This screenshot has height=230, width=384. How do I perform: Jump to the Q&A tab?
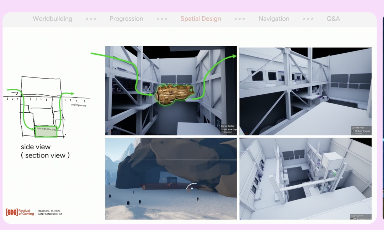[x=333, y=18]
